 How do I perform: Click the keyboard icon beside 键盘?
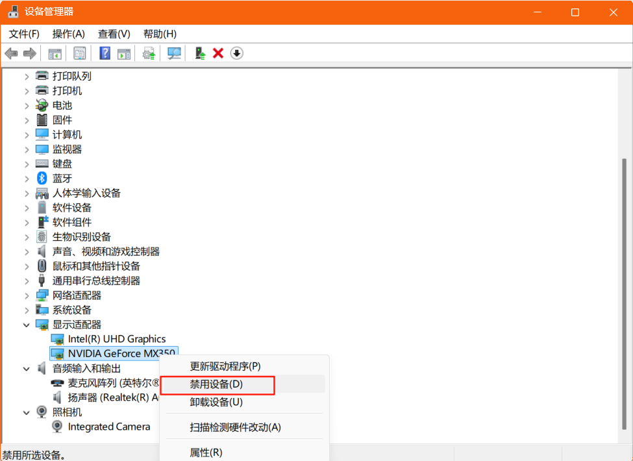[42, 164]
